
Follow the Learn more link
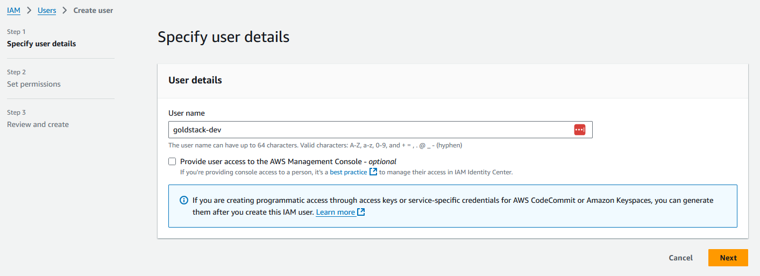click(336, 212)
